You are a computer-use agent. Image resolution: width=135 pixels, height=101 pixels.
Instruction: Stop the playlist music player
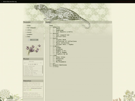pyautogui.click(x=35, y=64)
